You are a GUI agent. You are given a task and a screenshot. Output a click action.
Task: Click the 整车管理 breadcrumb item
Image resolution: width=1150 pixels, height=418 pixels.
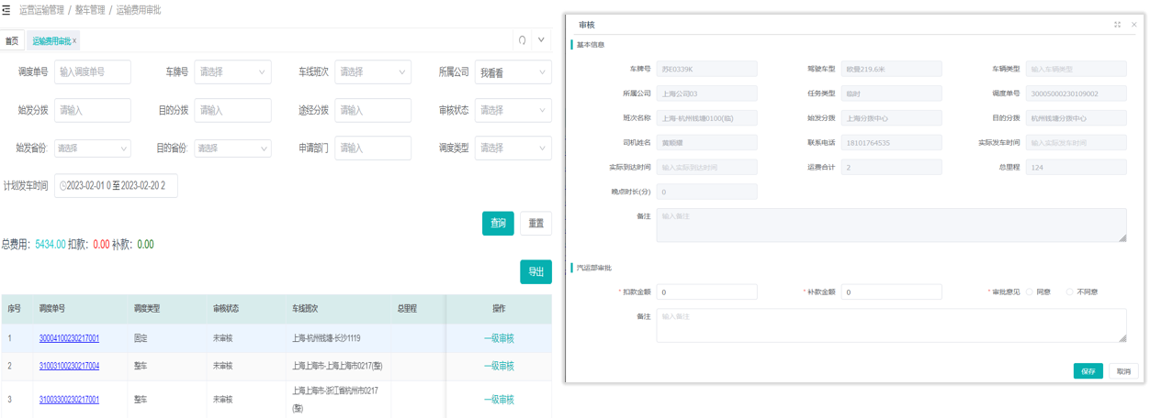pos(90,10)
